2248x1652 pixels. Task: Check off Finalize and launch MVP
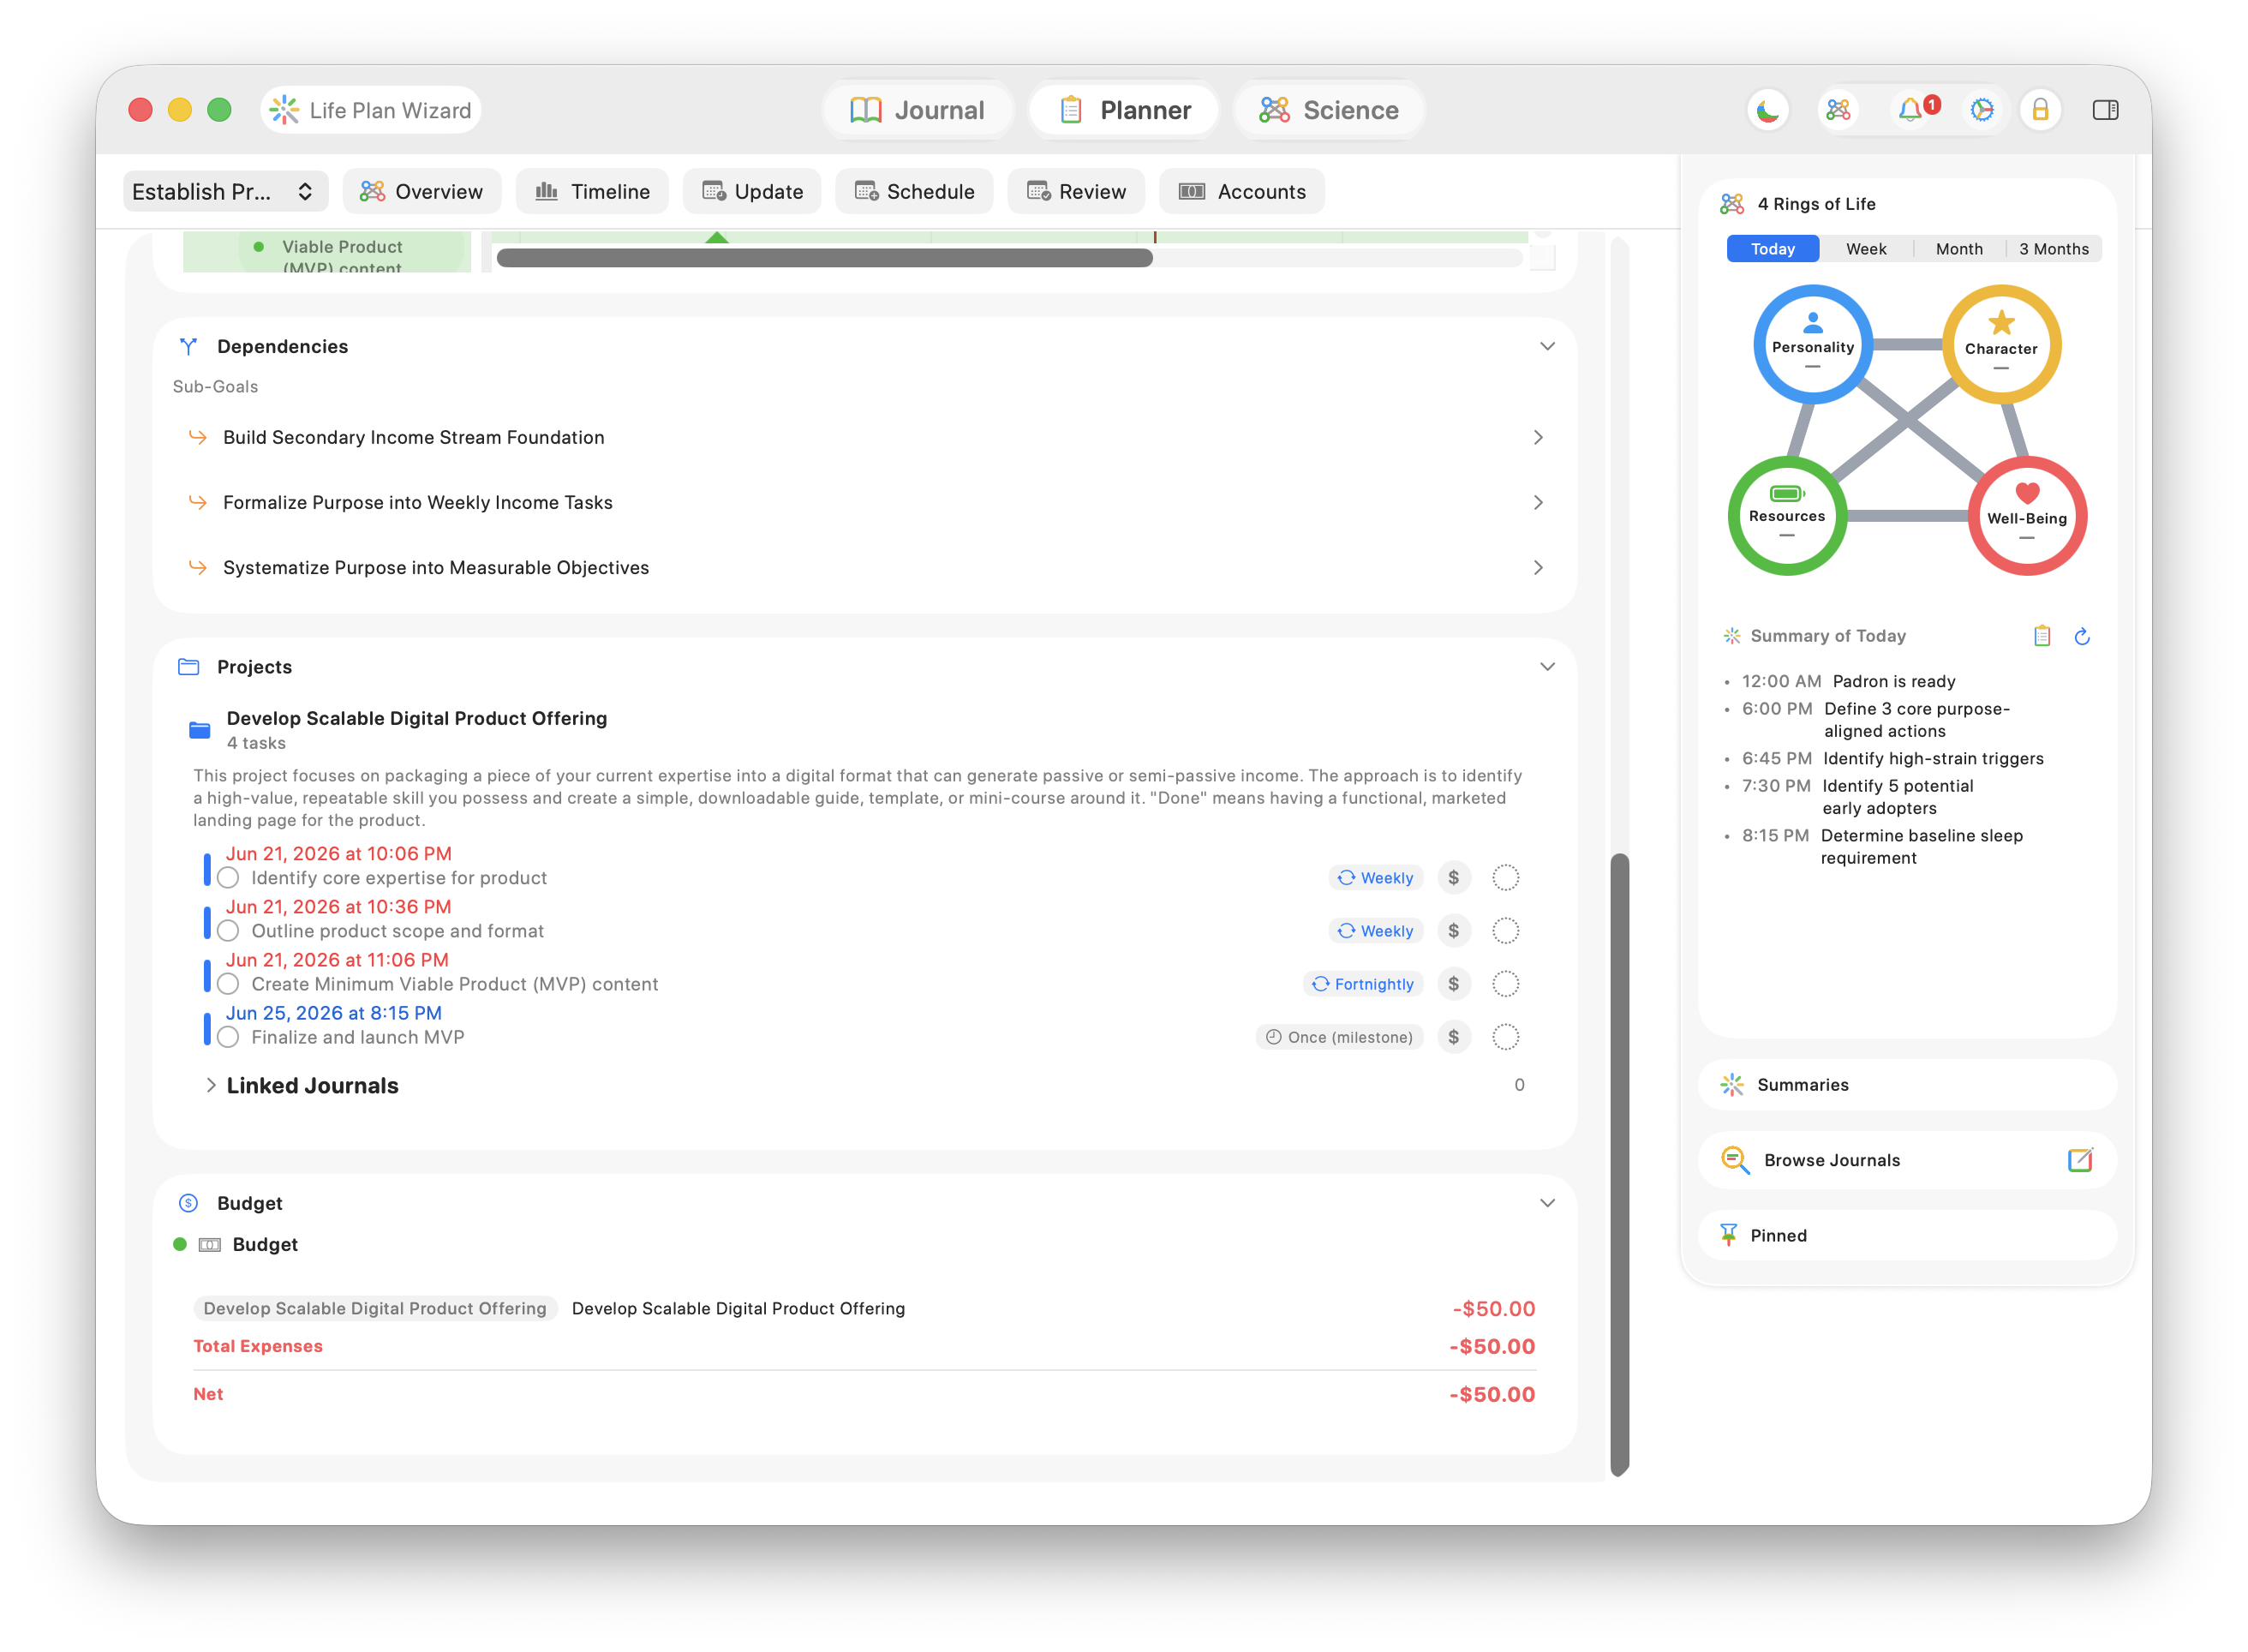[x=228, y=1037]
